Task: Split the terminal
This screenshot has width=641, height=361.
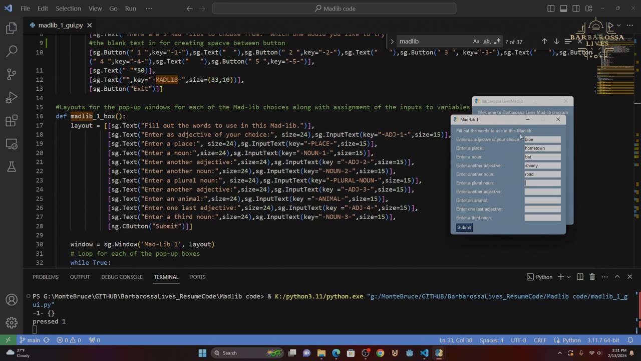Action: click(x=580, y=277)
